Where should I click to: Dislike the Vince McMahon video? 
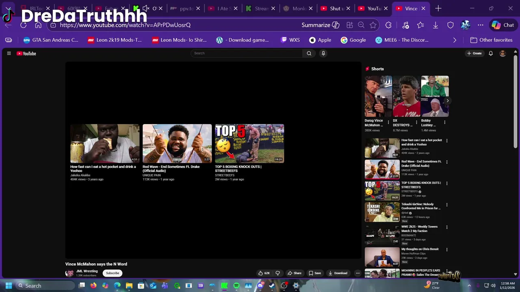[278, 273]
